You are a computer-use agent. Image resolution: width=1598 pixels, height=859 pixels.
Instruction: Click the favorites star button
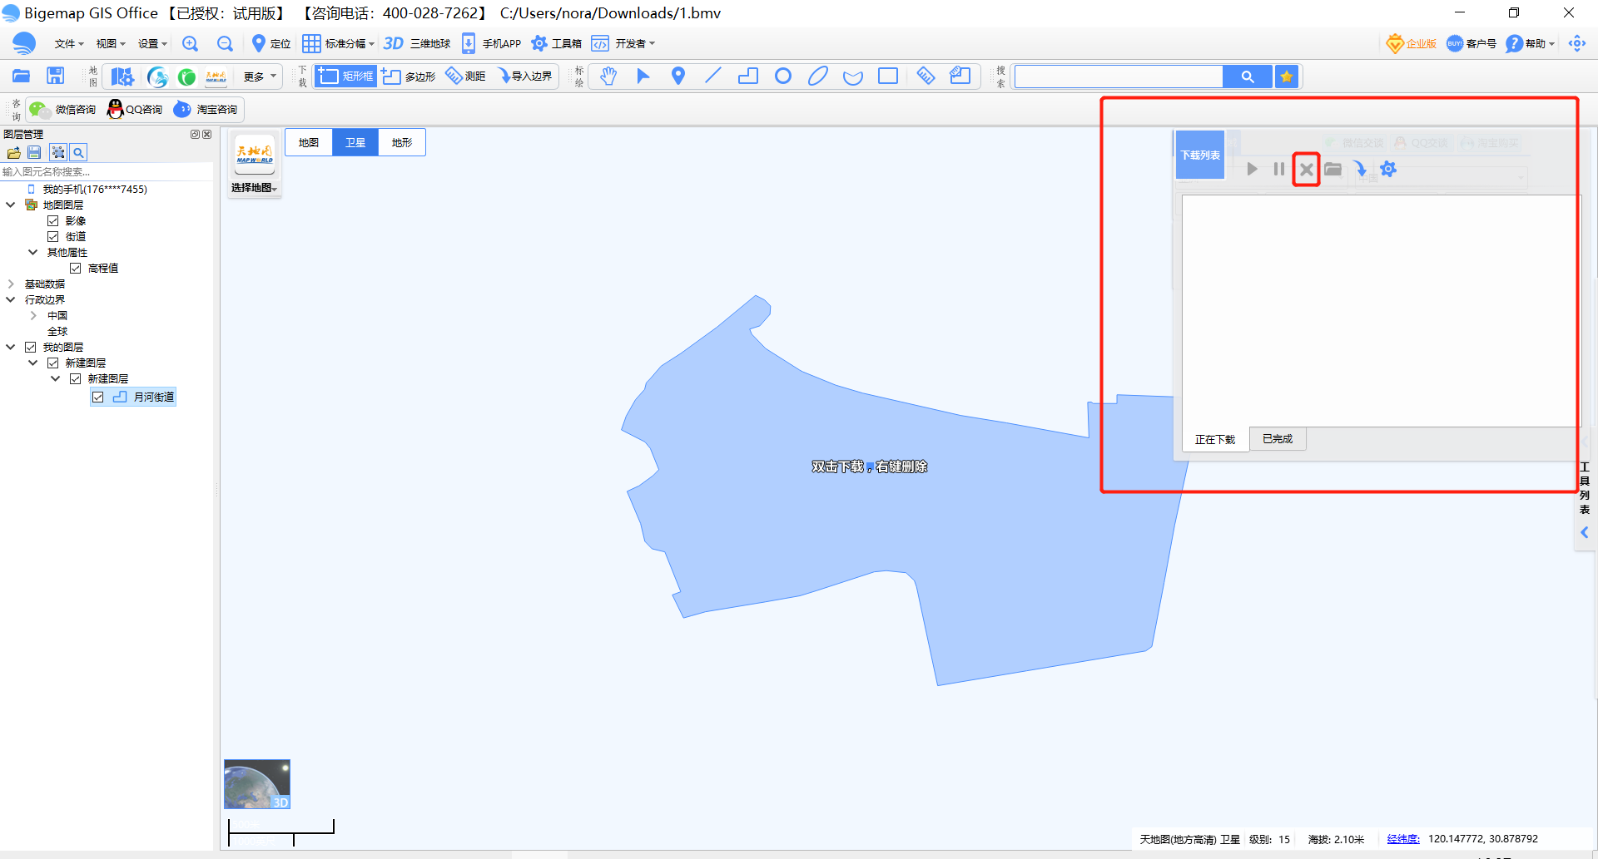pos(1287,77)
